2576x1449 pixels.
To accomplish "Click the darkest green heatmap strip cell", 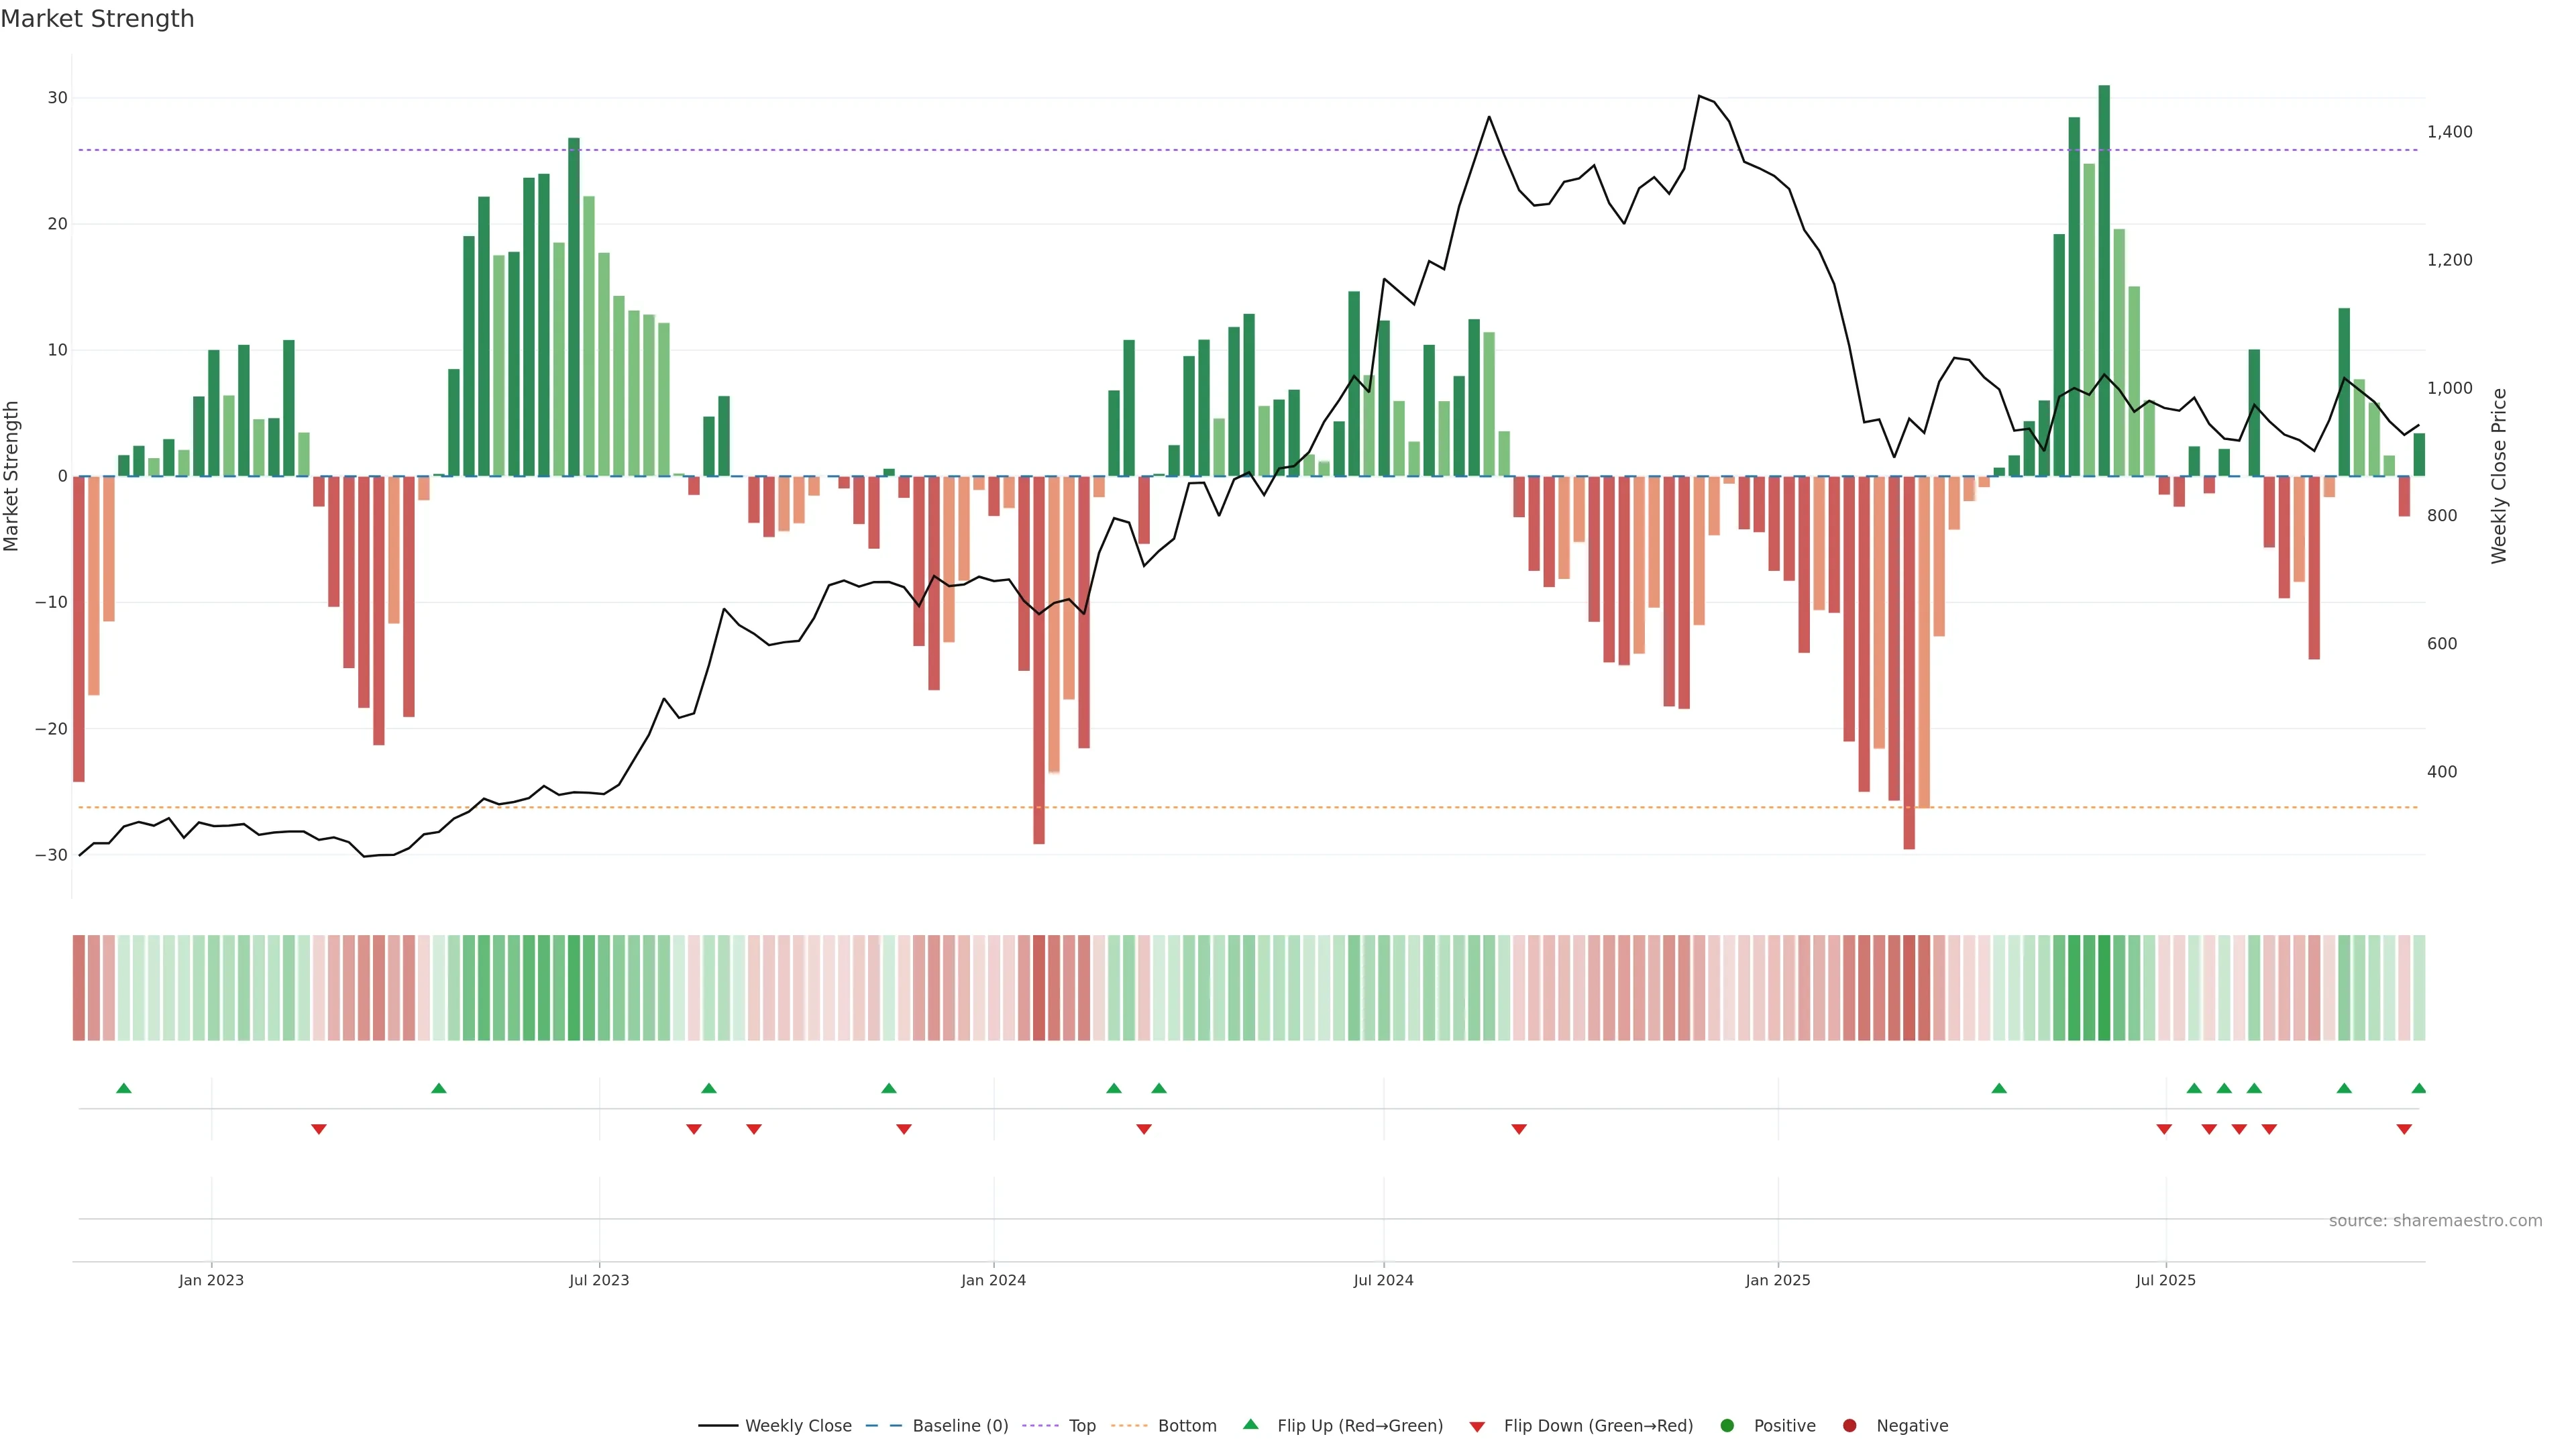I will point(2104,988).
